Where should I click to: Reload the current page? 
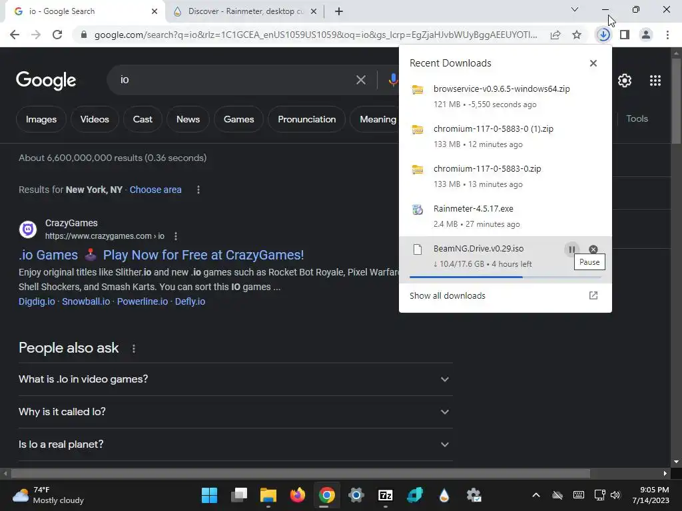point(57,35)
